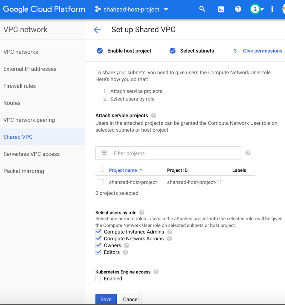285x305 pixels.
Task: Uncheck Compute Instance Admins role
Action: point(98,232)
